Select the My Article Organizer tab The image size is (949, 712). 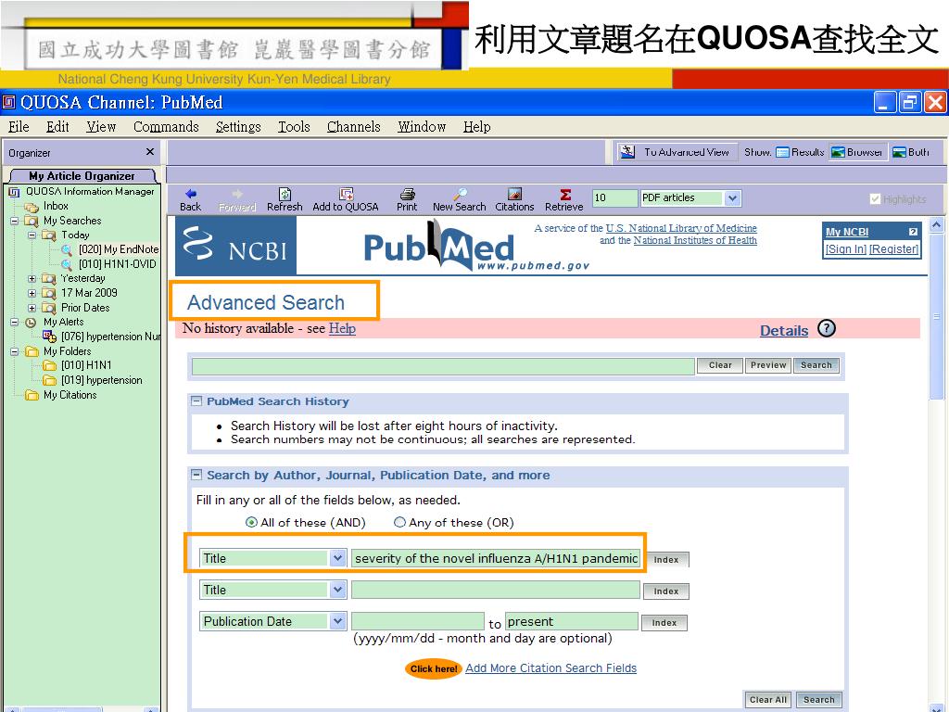[82, 175]
